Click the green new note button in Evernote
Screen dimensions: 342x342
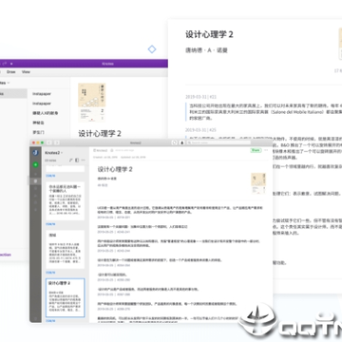coord(35,164)
